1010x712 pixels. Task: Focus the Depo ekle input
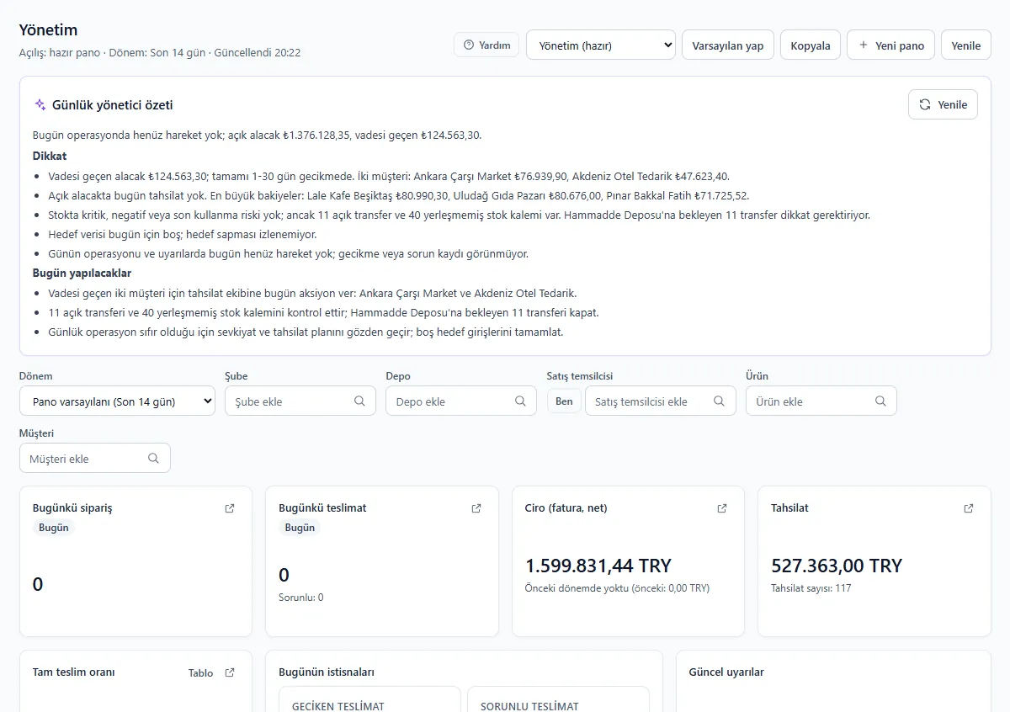461,401
